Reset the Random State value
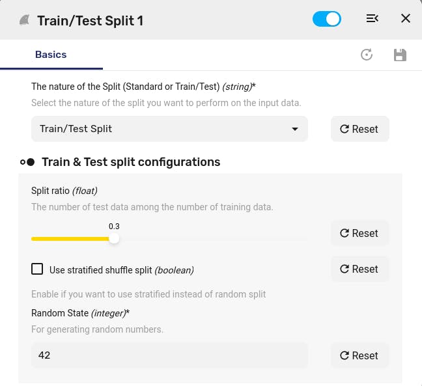 click(360, 355)
